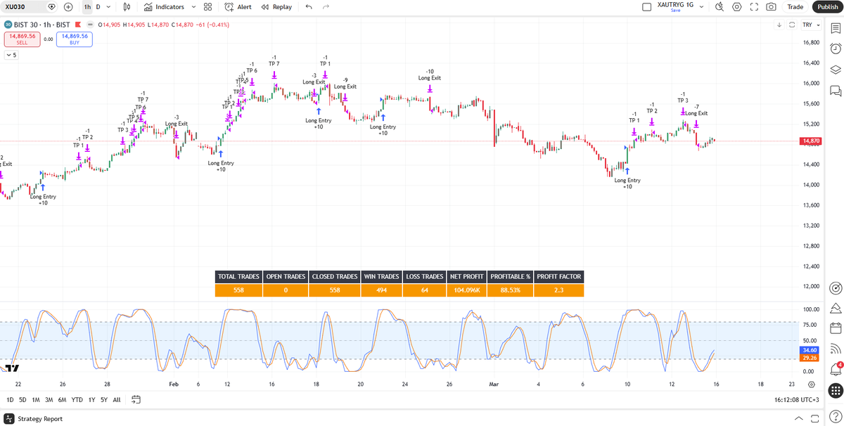844x426 pixels.
Task: Select the 5D date range
Action: (x=23, y=399)
